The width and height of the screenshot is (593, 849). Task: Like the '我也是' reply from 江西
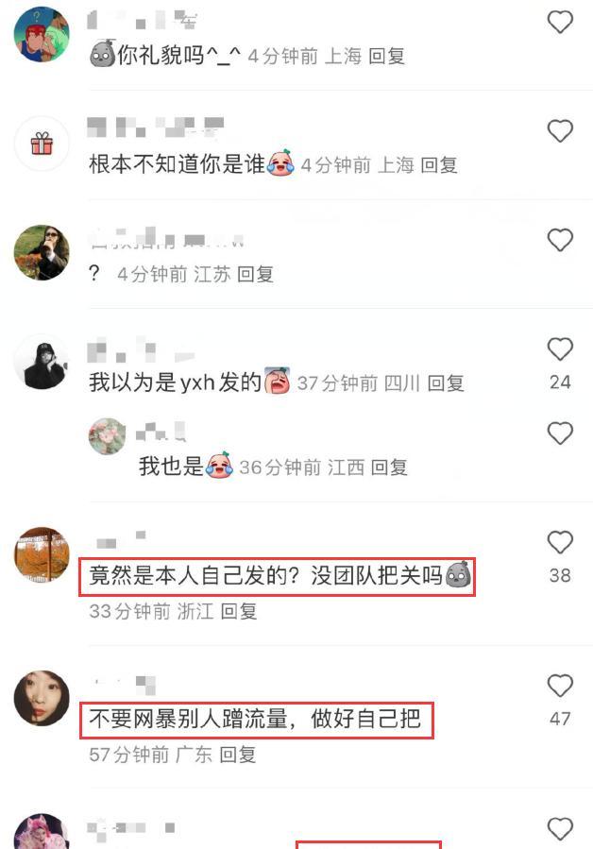coord(560,433)
